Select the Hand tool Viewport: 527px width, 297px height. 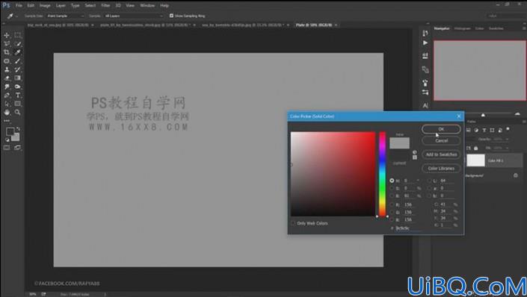tap(7, 113)
